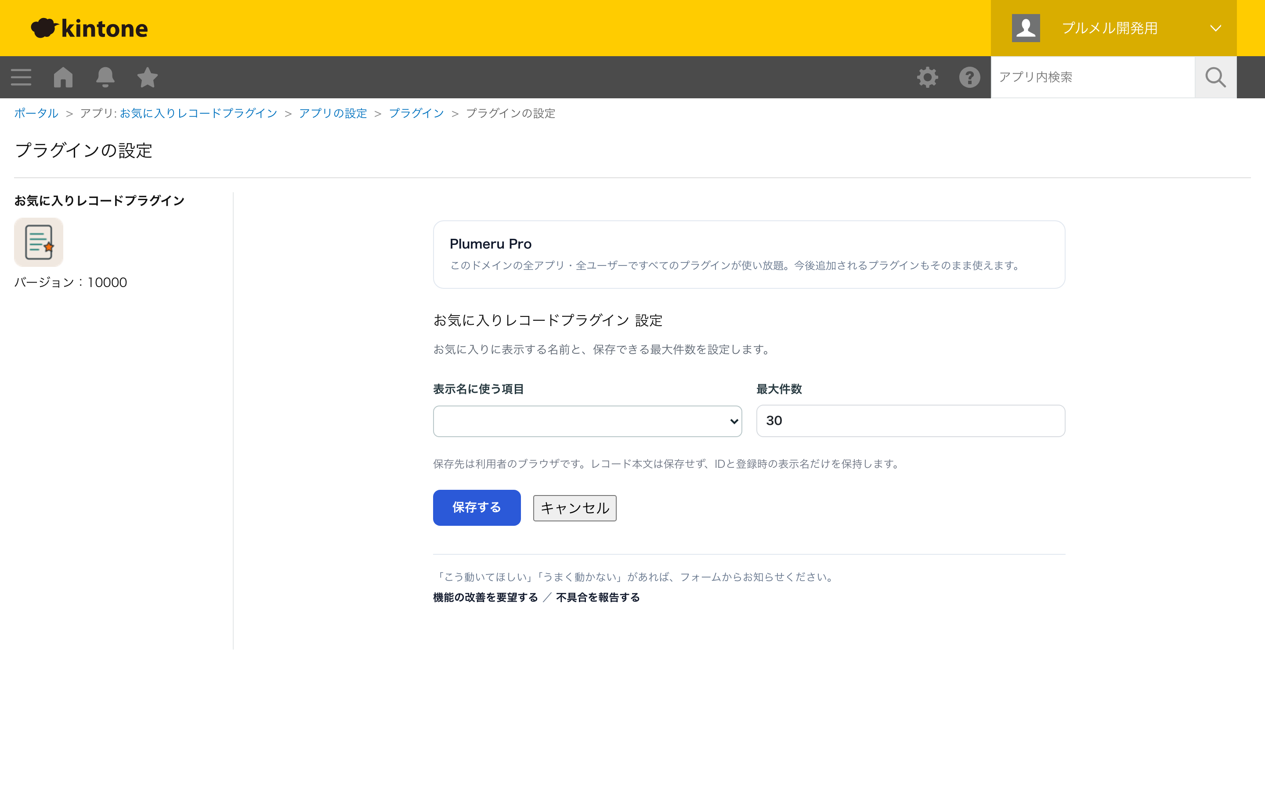The image size is (1265, 790).
Task: Click the 機能の改善を要望する link
Action: [x=485, y=597]
